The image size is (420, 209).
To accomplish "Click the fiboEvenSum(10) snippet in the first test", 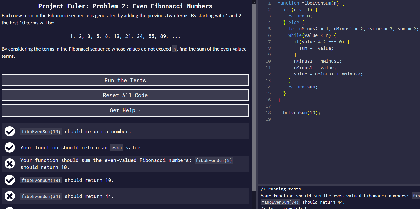I will pos(41,131).
